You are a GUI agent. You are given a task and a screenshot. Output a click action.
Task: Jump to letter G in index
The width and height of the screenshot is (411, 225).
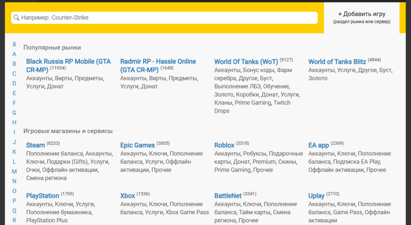15,113
